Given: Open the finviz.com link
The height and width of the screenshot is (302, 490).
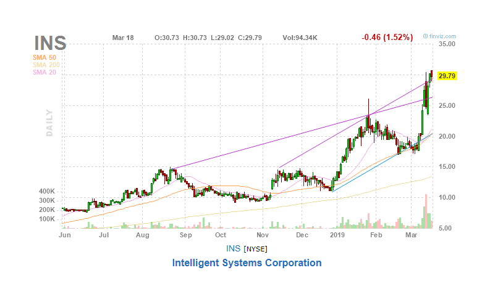Looking at the screenshot, I should [x=440, y=36].
